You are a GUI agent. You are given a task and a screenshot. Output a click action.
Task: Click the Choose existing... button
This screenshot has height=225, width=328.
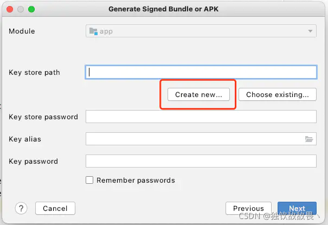[278, 94]
